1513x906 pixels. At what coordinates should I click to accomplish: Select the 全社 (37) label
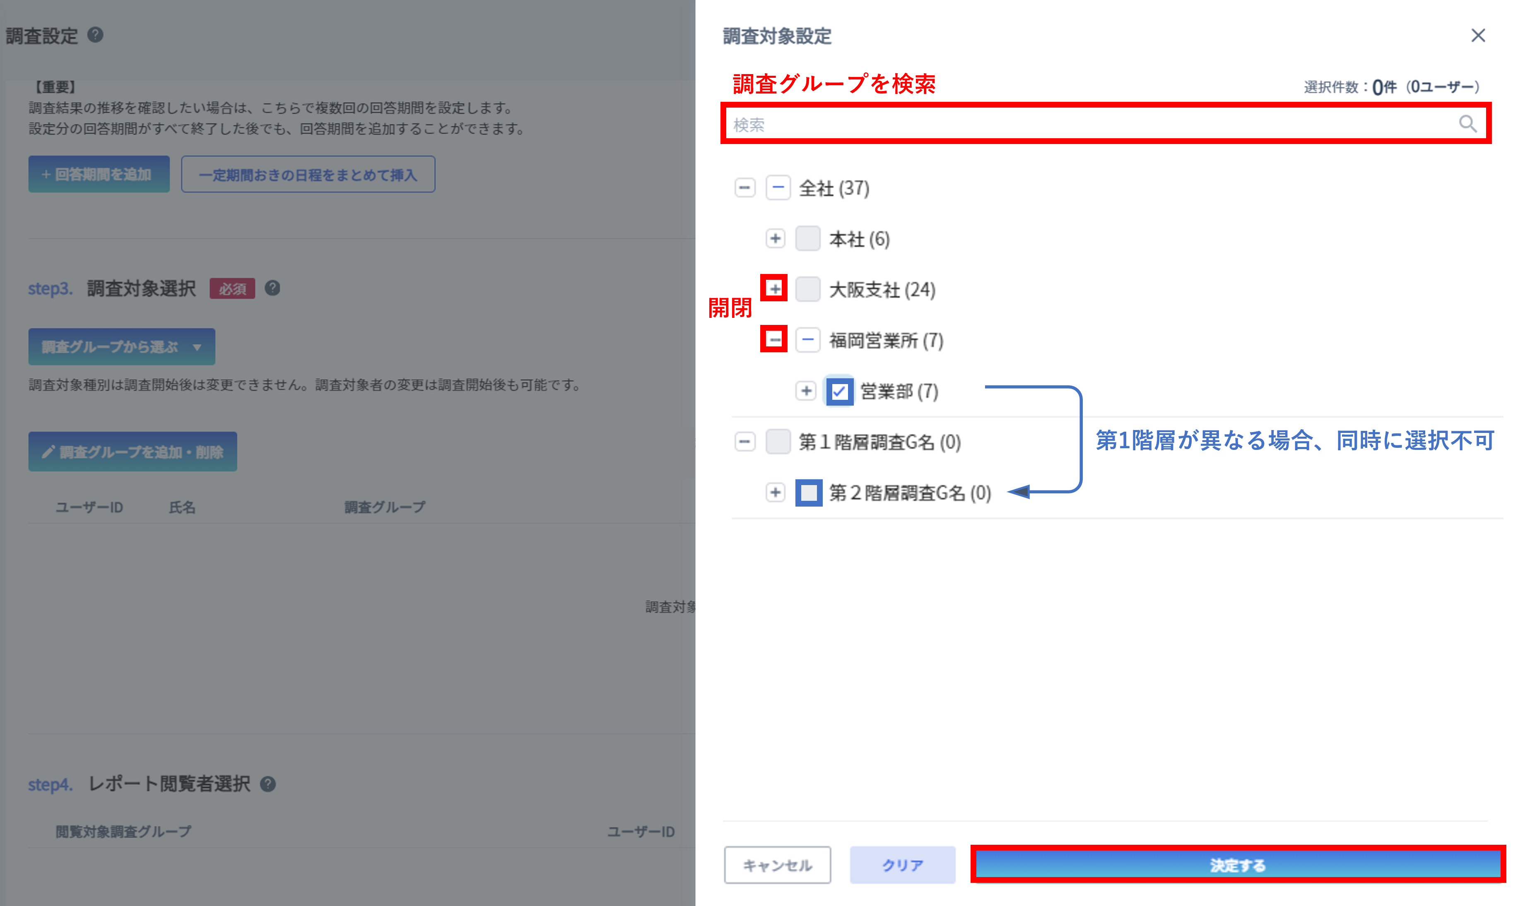(x=834, y=188)
